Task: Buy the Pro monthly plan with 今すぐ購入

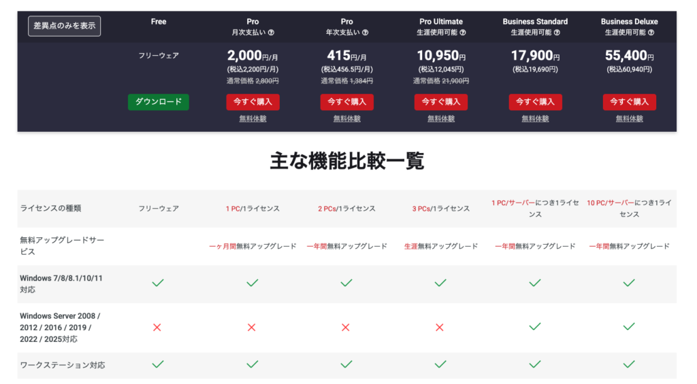Action: click(253, 102)
